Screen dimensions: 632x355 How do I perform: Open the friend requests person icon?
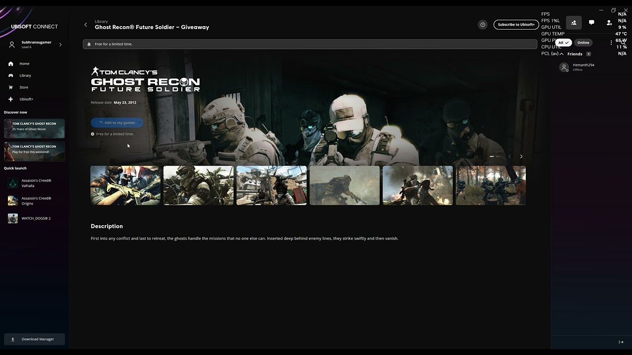coord(609,23)
